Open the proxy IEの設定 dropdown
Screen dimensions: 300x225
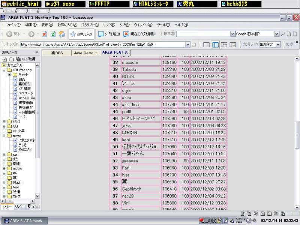278,45
